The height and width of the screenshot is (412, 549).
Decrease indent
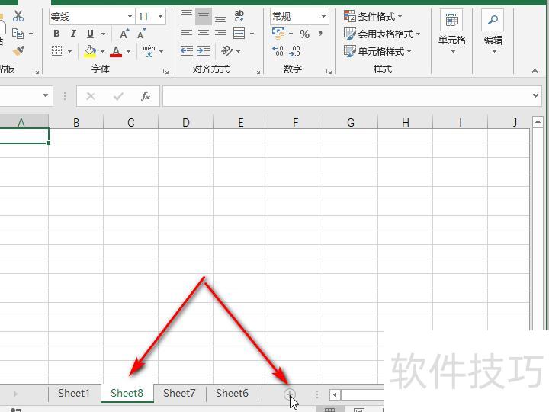click(x=187, y=51)
